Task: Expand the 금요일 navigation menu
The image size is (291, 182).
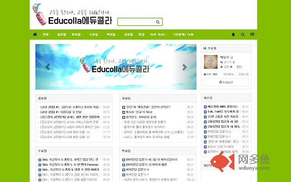Action: [x=128, y=34]
